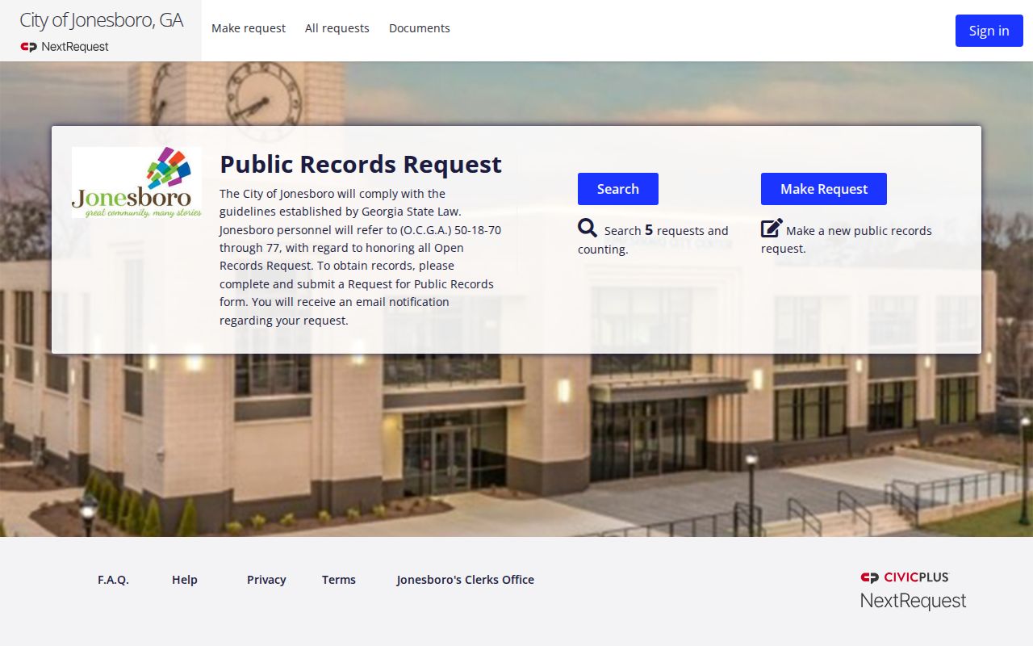This screenshot has height=646, width=1033.
Task: Open the All requests menu item
Action: [x=337, y=28]
